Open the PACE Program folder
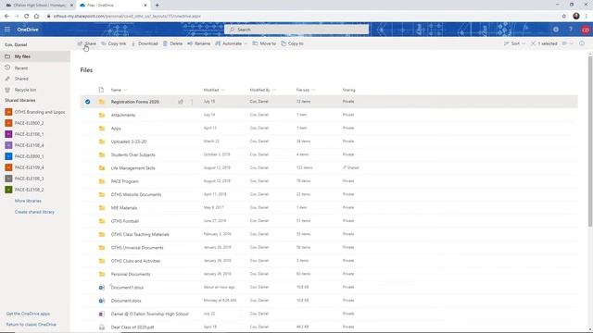Image resolution: width=593 pixels, height=333 pixels. pos(124,181)
